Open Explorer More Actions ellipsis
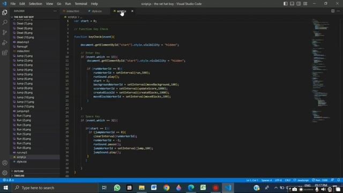The height and width of the screenshot is (193, 343). click(x=55, y=11)
